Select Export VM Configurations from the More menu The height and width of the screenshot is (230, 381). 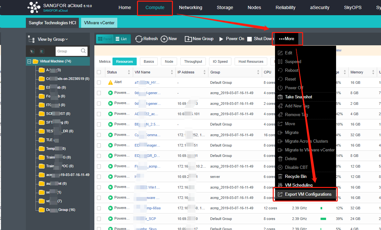pyautogui.click(x=305, y=194)
